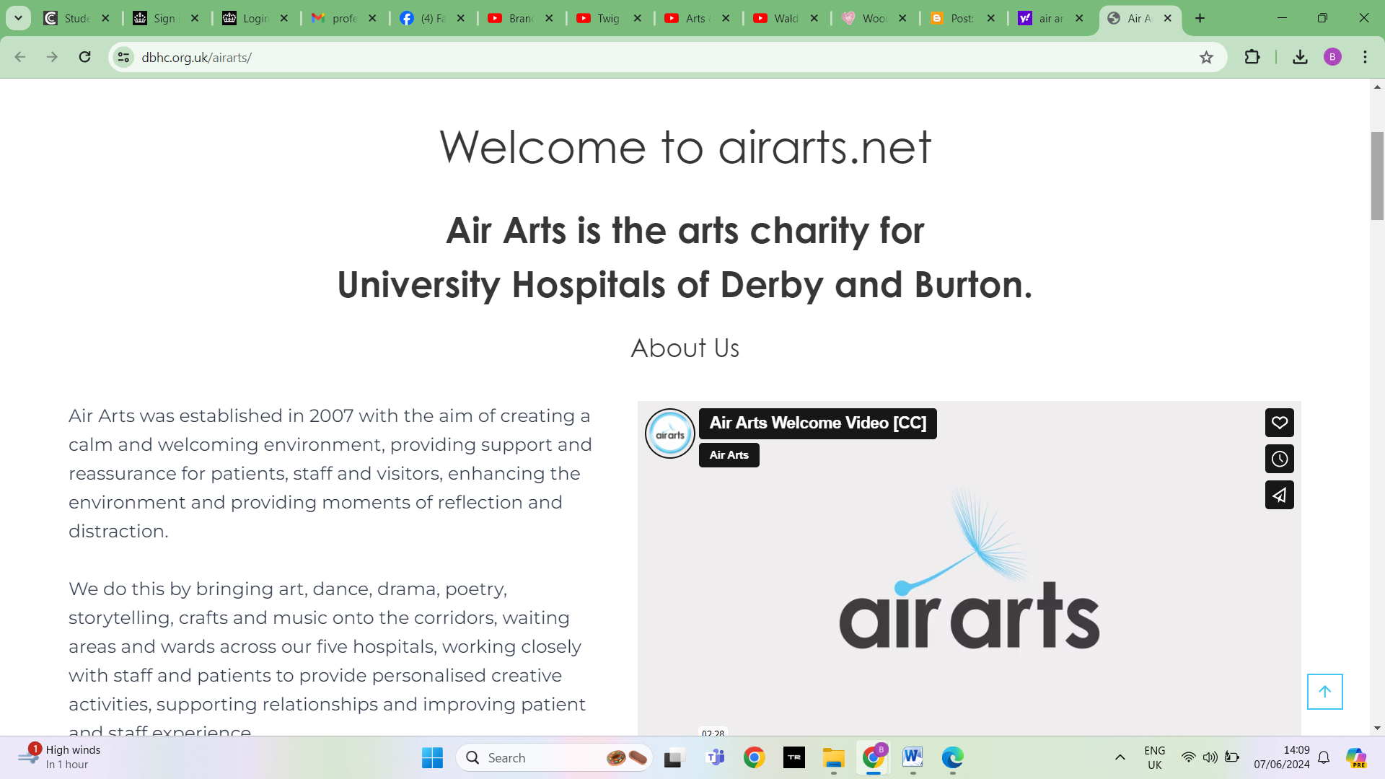Show hidden system tray icons
The height and width of the screenshot is (779, 1385).
pyautogui.click(x=1120, y=757)
